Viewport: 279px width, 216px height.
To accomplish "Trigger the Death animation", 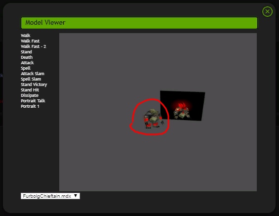I will click(27, 57).
